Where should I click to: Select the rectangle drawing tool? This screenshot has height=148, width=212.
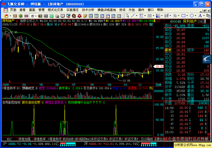183,16
